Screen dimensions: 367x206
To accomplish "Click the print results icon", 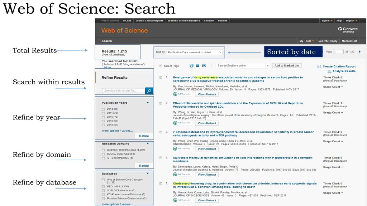I will [191, 66].
